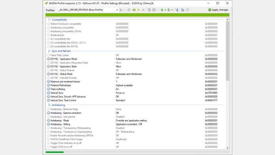275x155 pixels.
Task: Click the Force on value for Vertical Sync
Action: [120, 93]
